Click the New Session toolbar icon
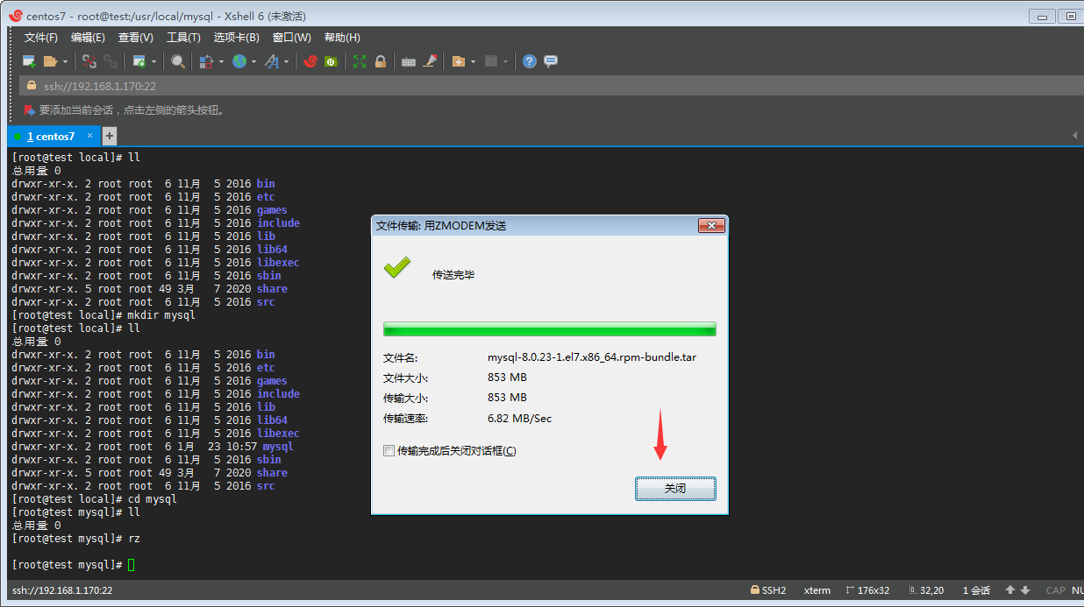The image size is (1084, 607). pos(28,61)
